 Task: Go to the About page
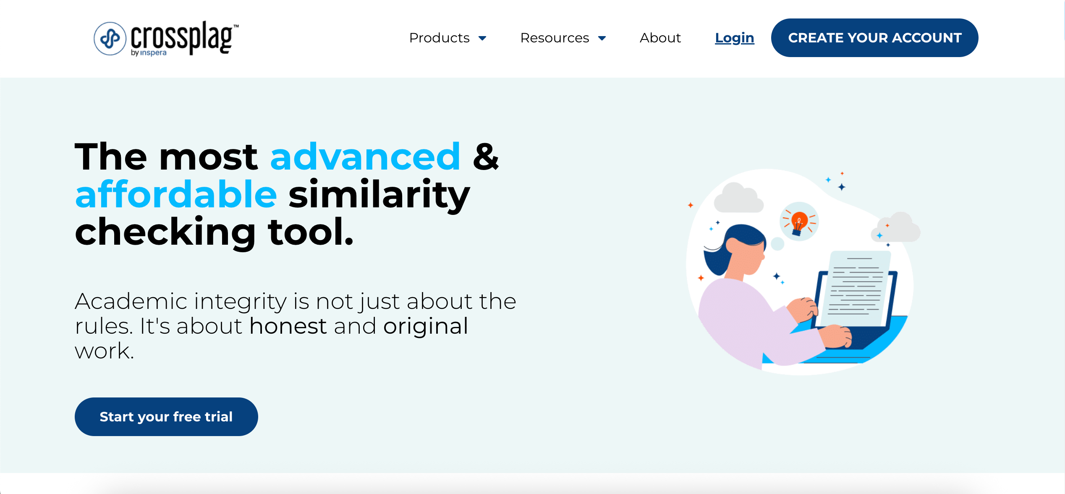click(x=660, y=38)
